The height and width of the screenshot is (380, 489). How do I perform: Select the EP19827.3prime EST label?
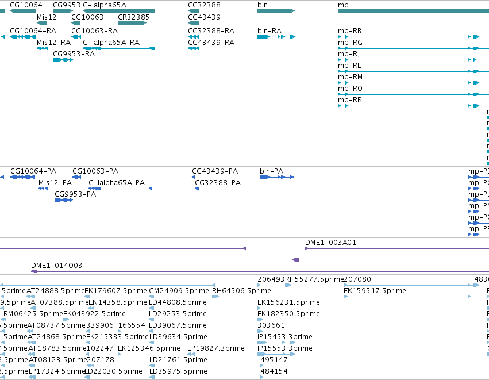[216, 348]
